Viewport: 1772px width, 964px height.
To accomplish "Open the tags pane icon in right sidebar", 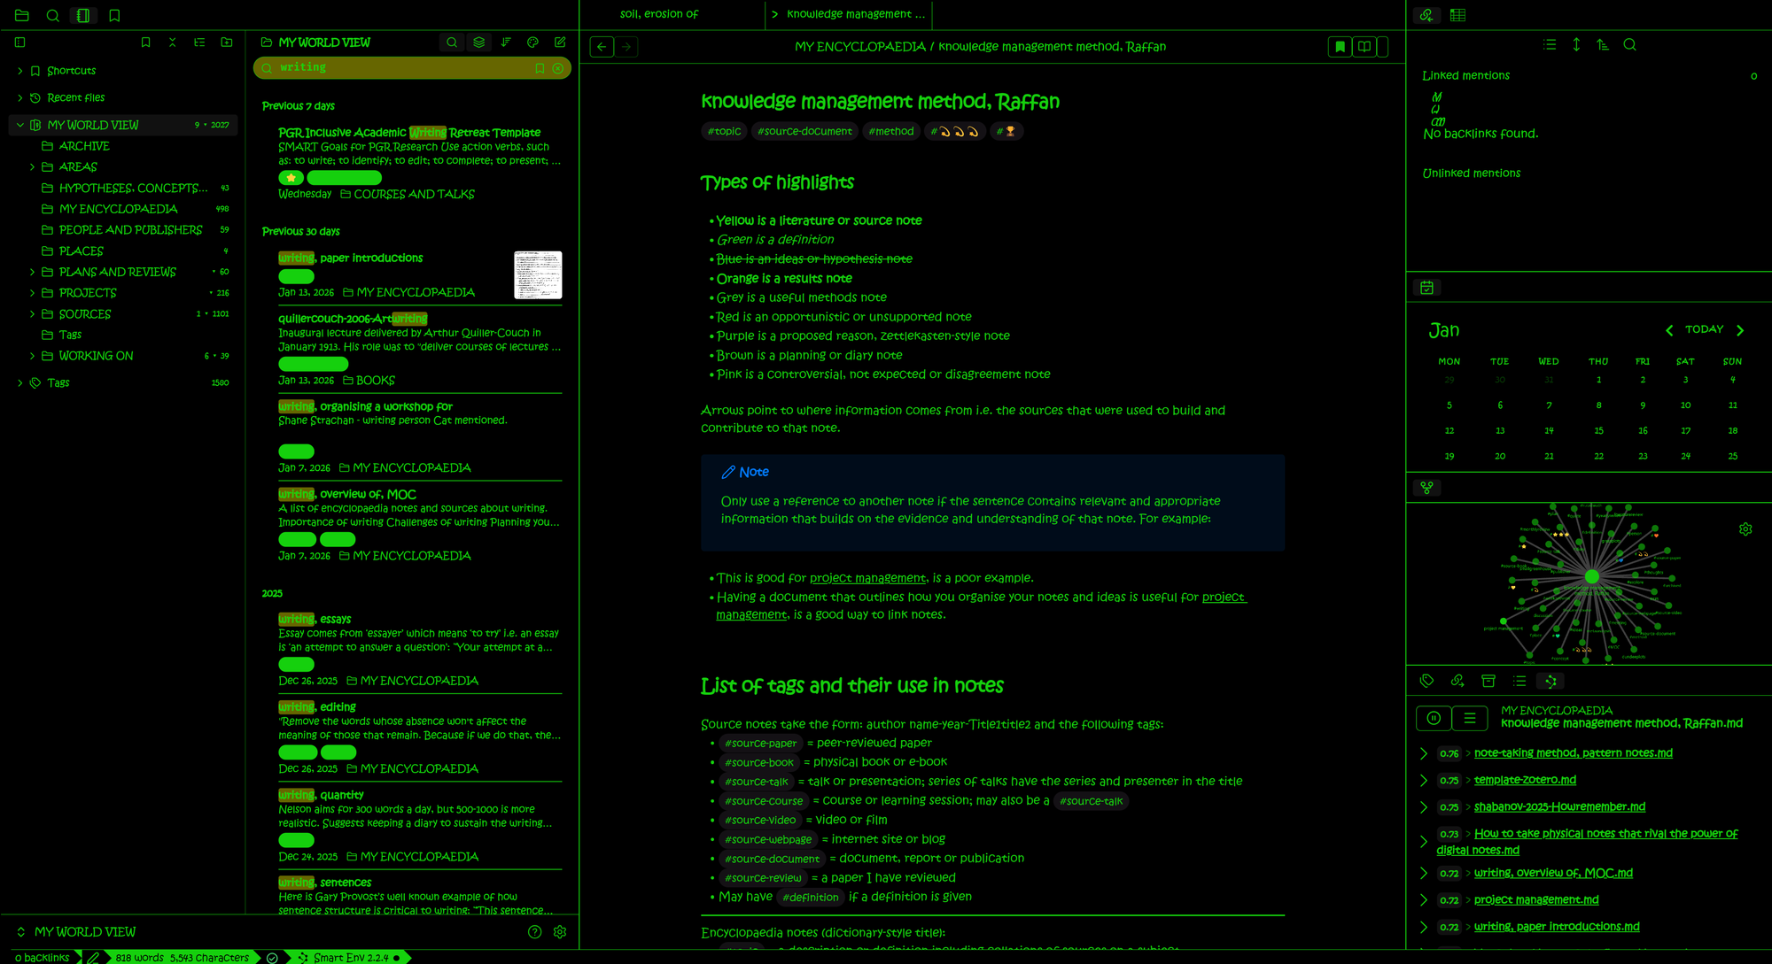I will coord(1426,681).
